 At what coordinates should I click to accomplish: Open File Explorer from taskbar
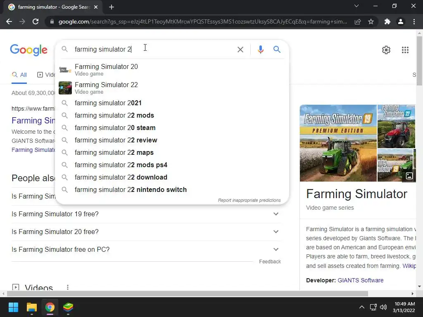[31, 307]
